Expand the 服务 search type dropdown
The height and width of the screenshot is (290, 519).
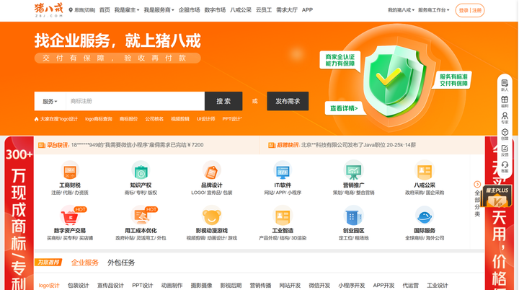tap(50, 102)
